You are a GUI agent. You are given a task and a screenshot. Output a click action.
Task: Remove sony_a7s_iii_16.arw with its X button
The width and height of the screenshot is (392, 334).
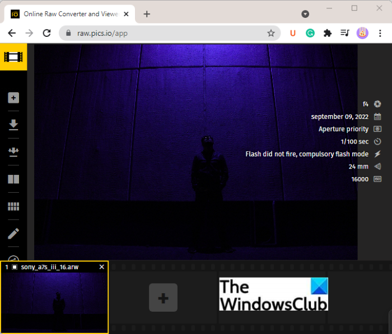pos(102,267)
